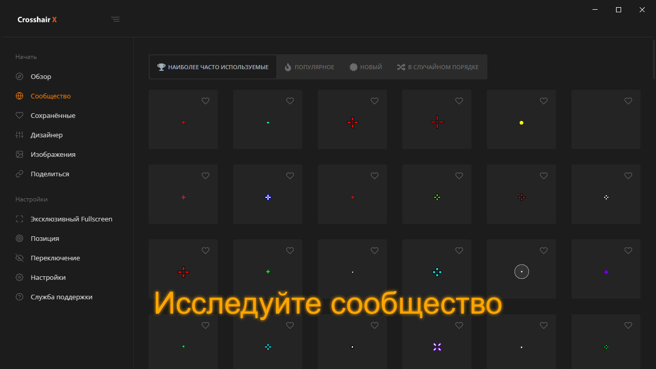
Task: Favorite the yellow dot crosshair
Action: [x=543, y=101]
